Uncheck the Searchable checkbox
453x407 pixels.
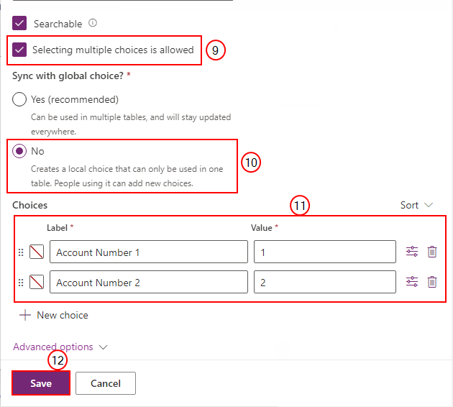point(19,23)
